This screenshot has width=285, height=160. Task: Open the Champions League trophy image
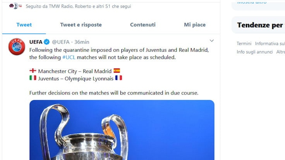click(x=122, y=130)
